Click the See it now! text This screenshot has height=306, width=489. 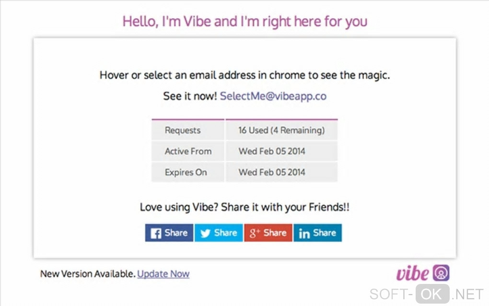190,96
